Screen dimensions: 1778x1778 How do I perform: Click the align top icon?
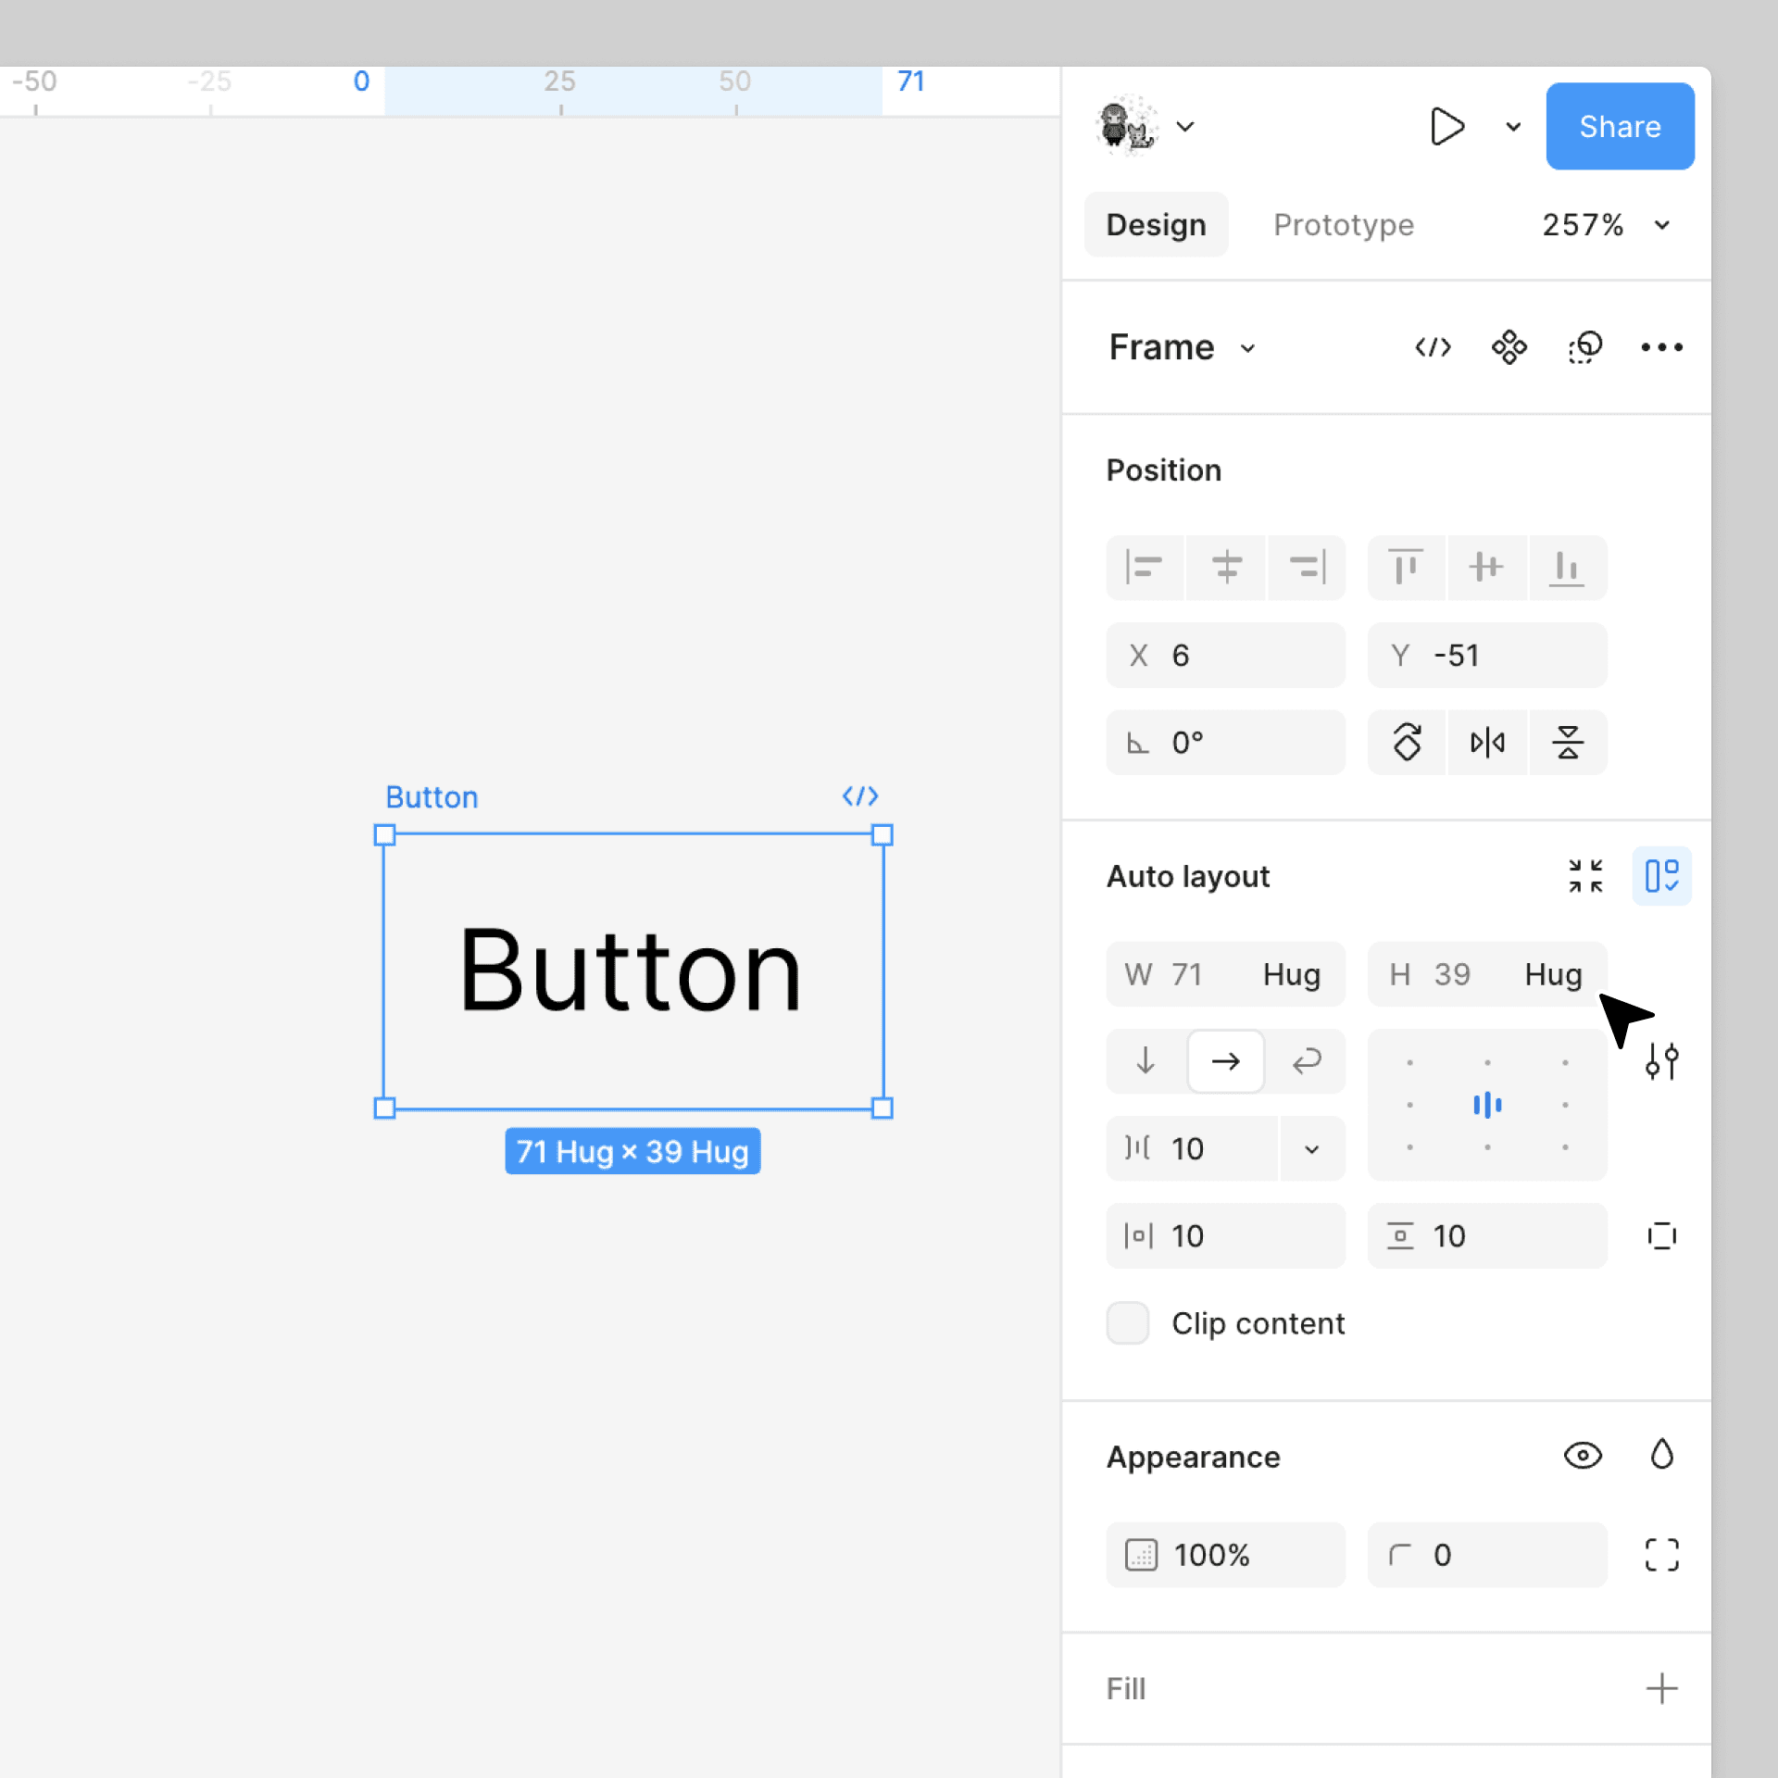(x=1406, y=567)
